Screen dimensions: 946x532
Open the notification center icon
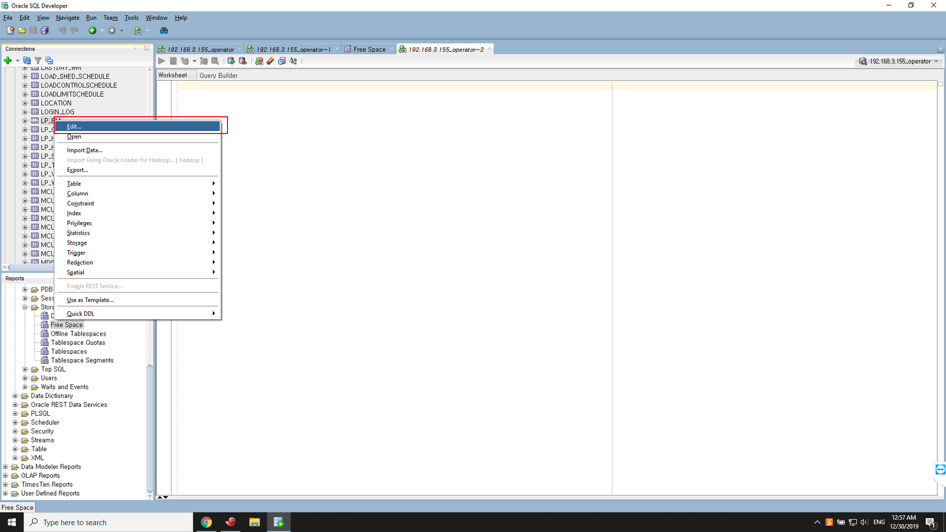pyautogui.click(x=931, y=522)
